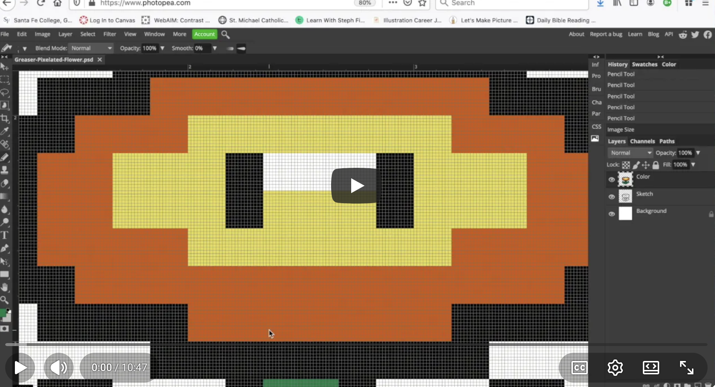Image resolution: width=715 pixels, height=387 pixels.
Task: Choose the Rectangle shape tool
Action: [x=4, y=275]
